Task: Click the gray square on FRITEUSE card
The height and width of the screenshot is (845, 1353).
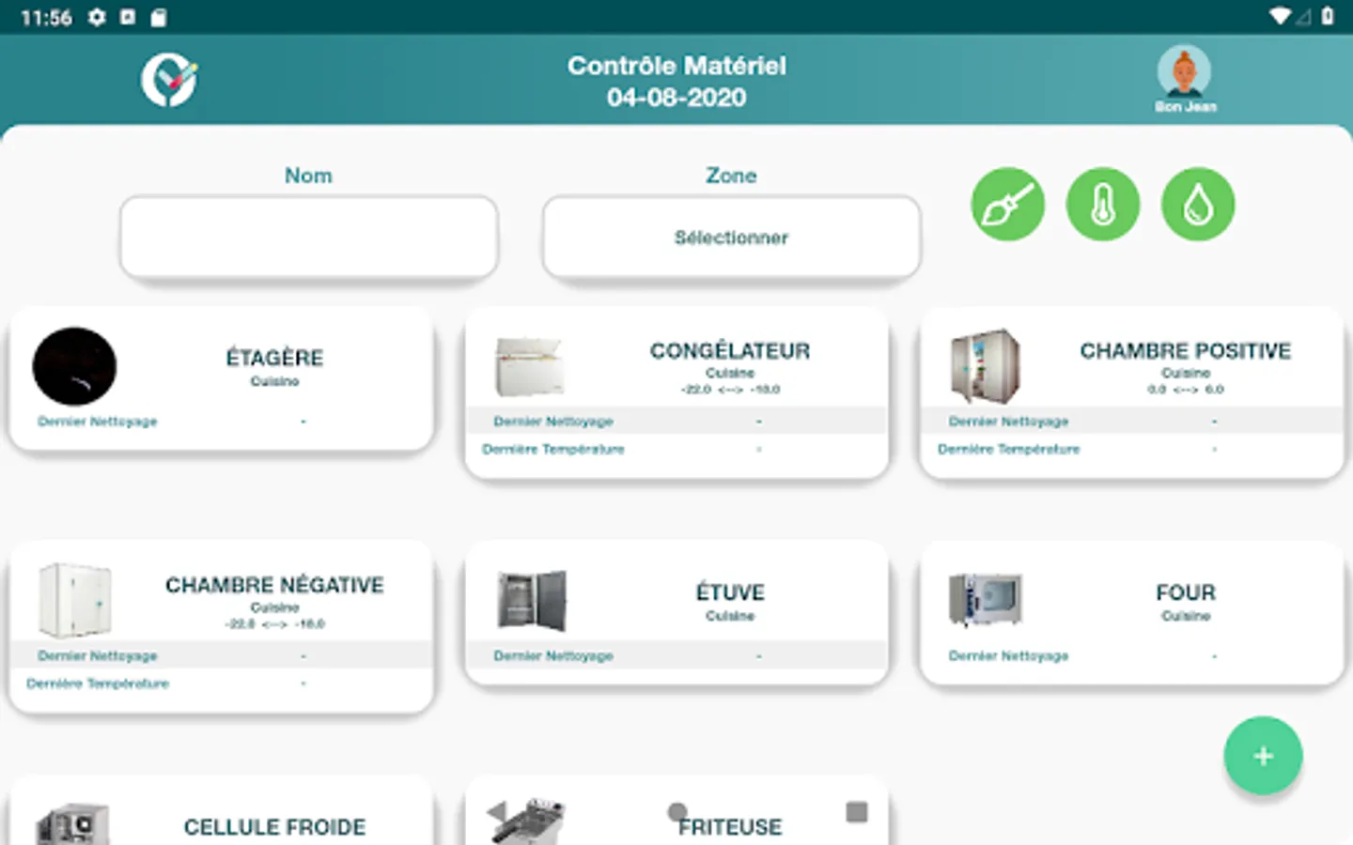Action: pyautogui.click(x=856, y=812)
